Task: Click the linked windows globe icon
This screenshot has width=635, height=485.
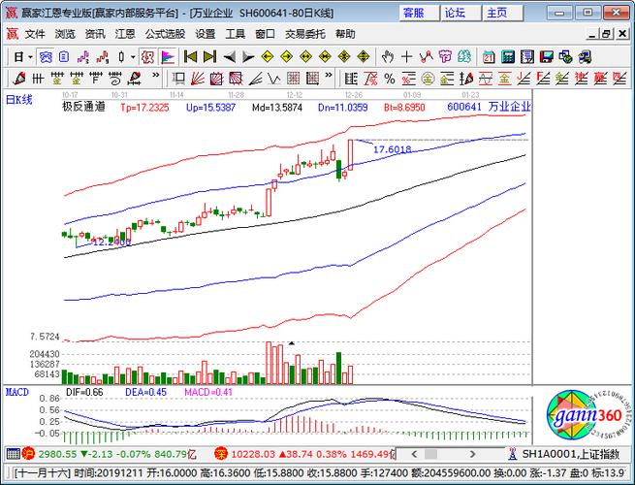Action: pyautogui.click(x=565, y=57)
